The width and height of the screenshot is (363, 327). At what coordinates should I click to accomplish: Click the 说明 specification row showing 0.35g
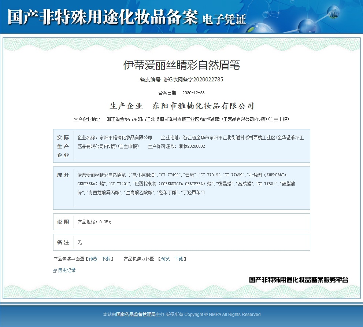(181, 221)
